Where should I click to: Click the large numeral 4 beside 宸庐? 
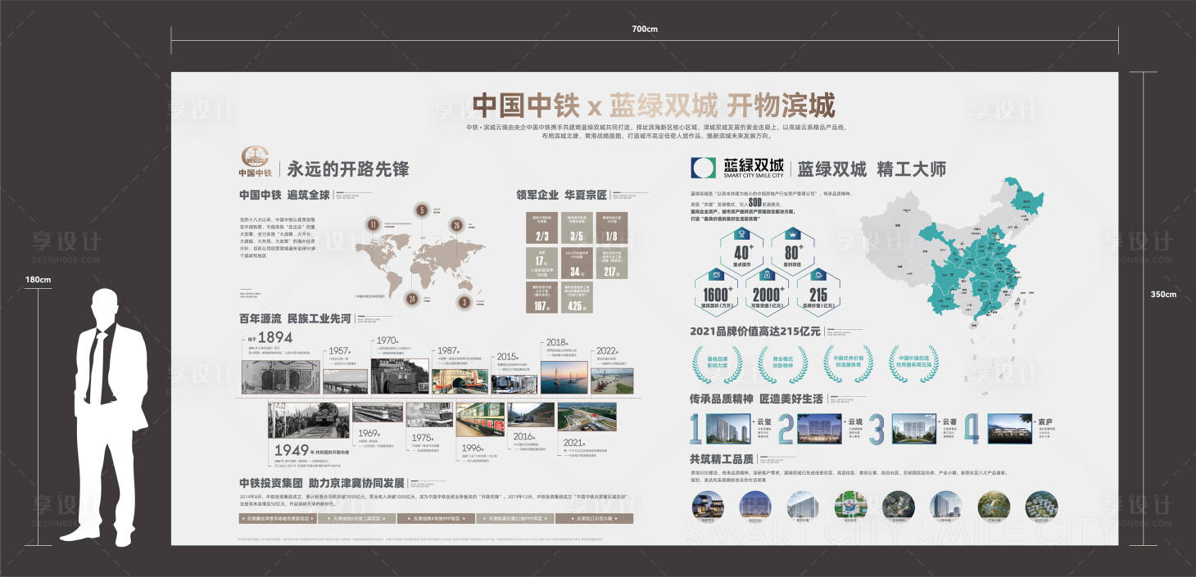[x=972, y=428]
